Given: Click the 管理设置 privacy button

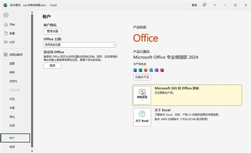Looking at the screenshot, I should click(x=53, y=31).
